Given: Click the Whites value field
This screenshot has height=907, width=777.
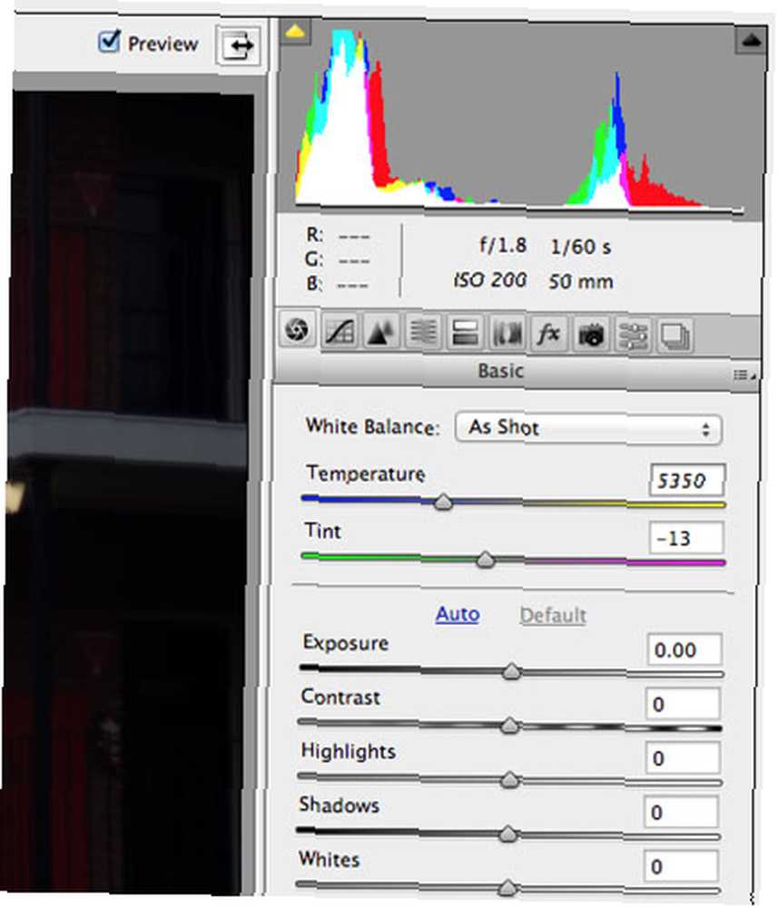Looking at the screenshot, I should pyautogui.click(x=681, y=866).
